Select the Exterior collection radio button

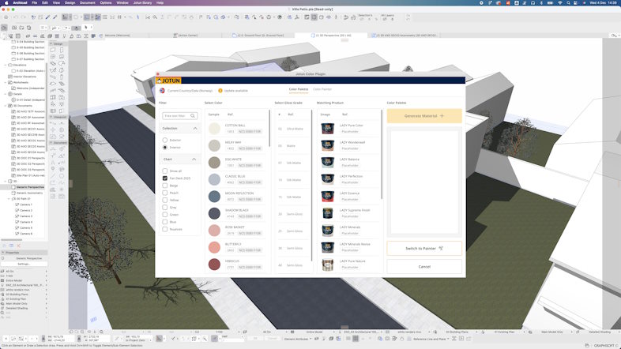click(x=165, y=140)
